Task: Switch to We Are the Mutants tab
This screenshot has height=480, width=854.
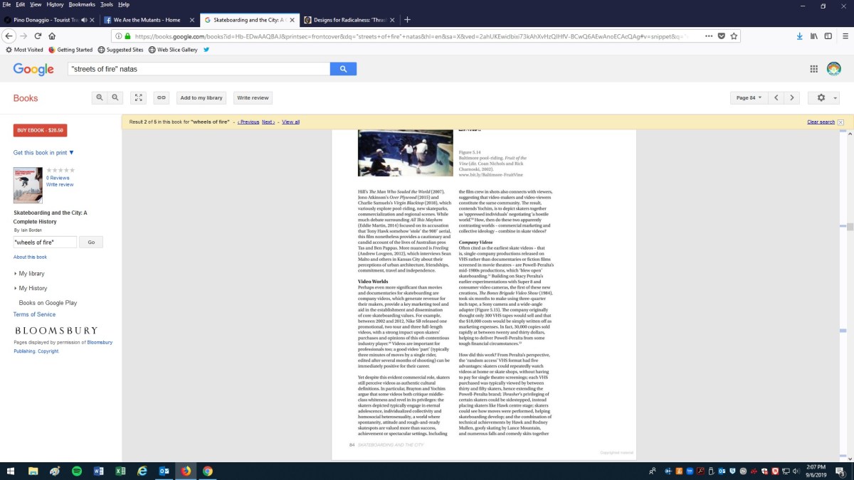Action: point(146,20)
